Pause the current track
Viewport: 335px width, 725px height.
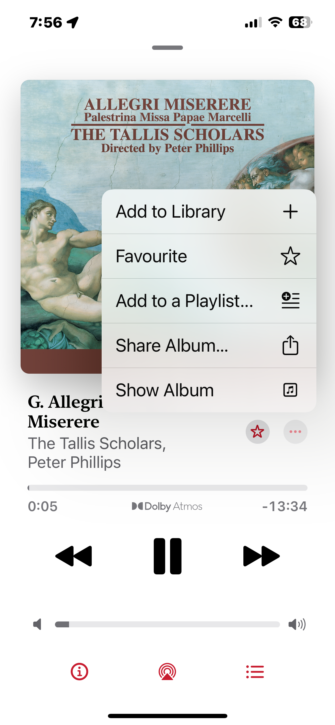[167, 556]
